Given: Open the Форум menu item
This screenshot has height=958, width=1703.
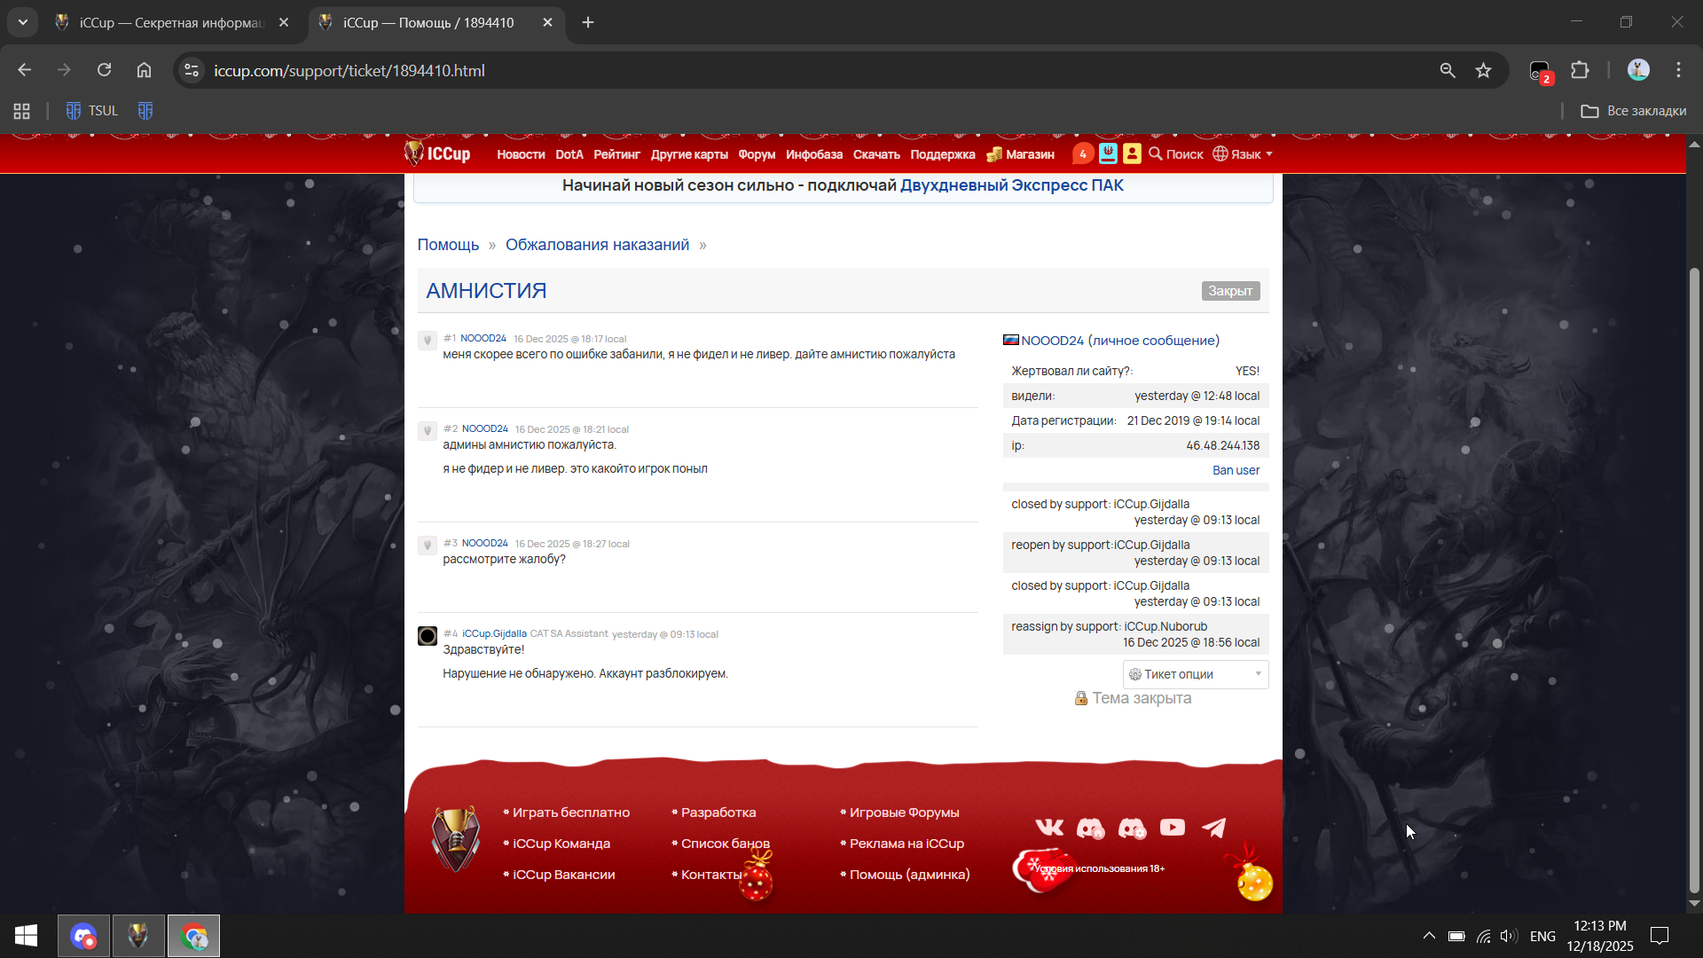Looking at the screenshot, I should click(x=757, y=154).
